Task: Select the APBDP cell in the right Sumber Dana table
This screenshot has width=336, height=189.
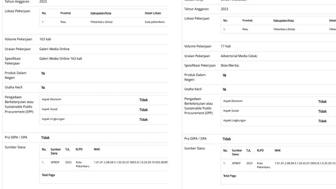Action: pyautogui.click(x=236, y=163)
